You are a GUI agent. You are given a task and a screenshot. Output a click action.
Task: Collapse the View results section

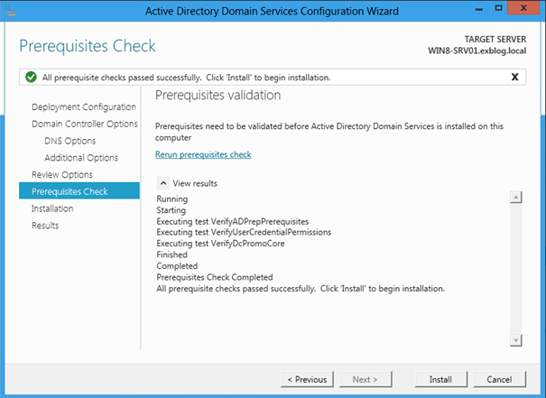coord(163,183)
